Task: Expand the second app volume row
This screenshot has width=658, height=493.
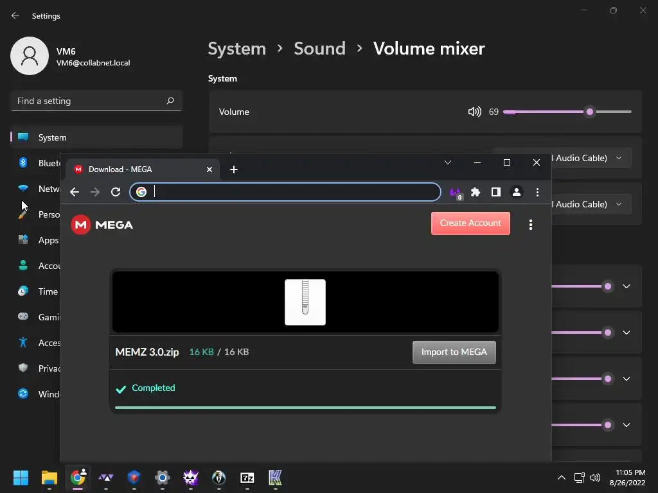Action: point(627,333)
